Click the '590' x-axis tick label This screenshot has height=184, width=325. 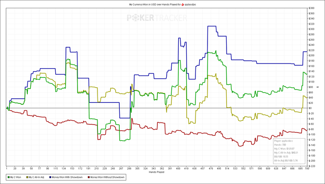(x=260, y=169)
